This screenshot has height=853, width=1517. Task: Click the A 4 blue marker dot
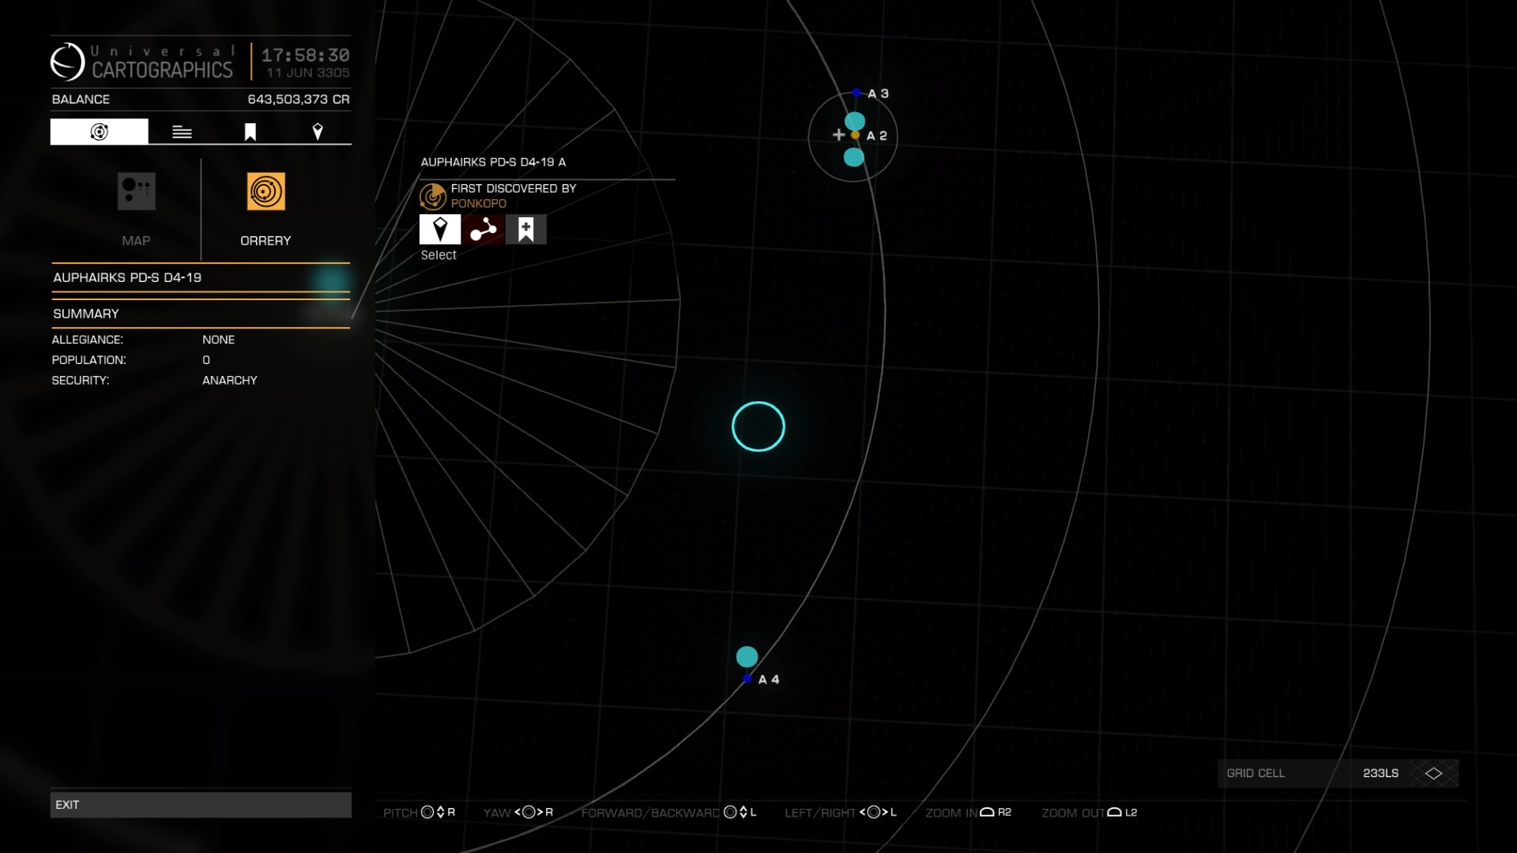pyautogui.click(x=747, y=678)
